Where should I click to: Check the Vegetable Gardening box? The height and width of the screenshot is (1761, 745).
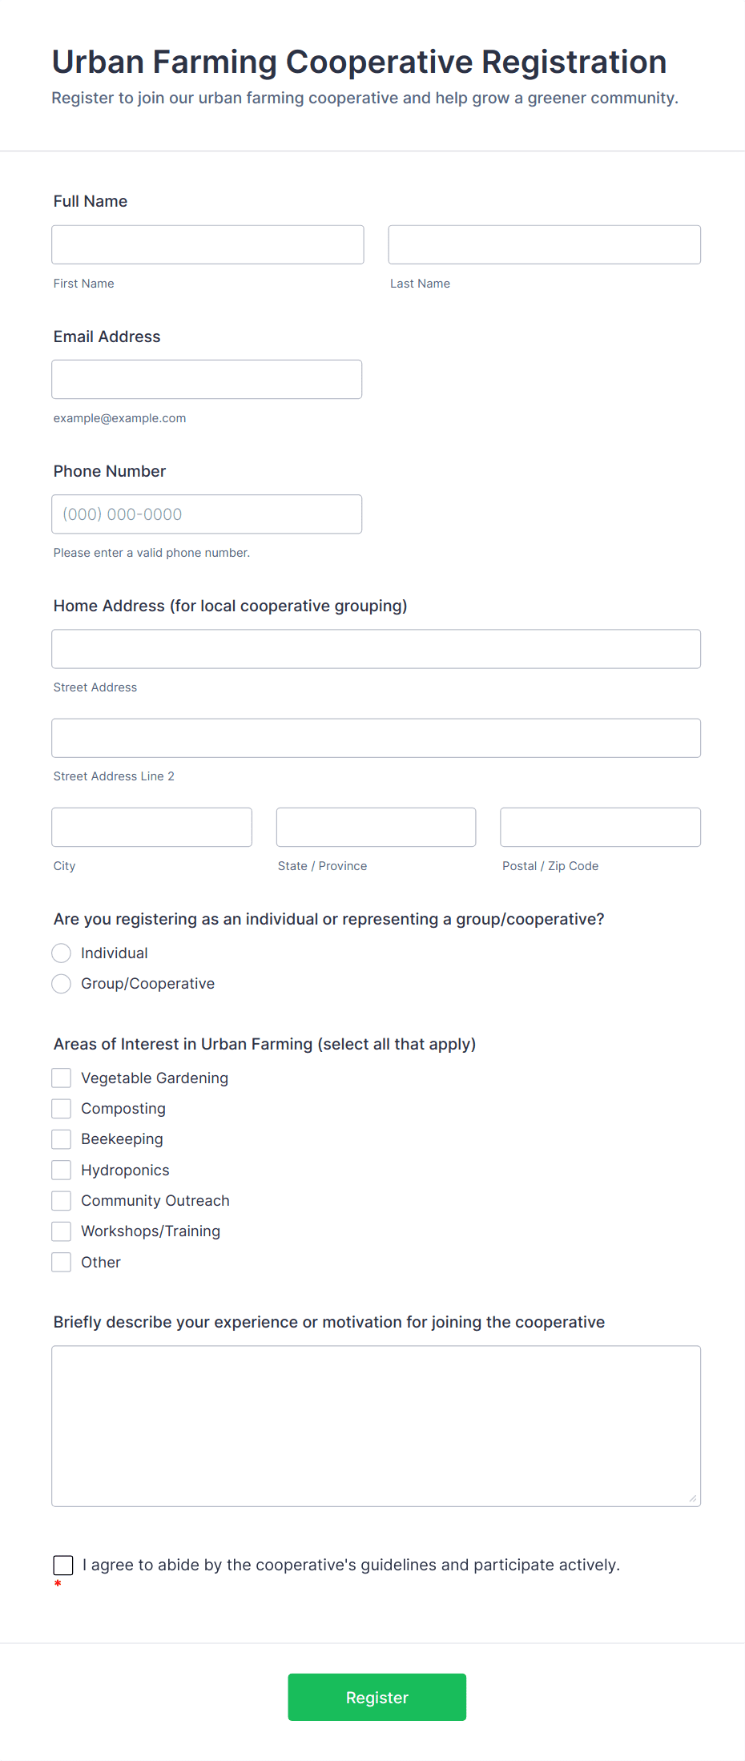(62, 1078)
